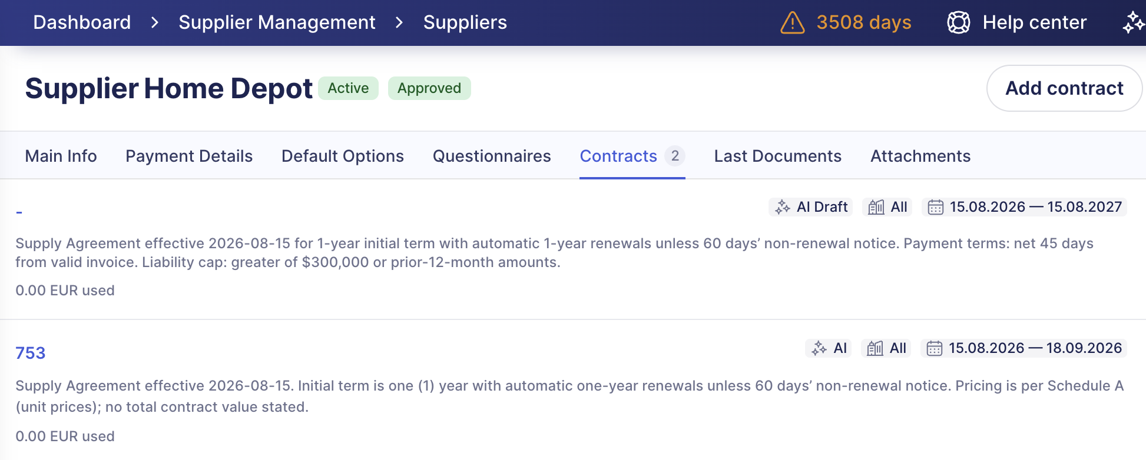This screenshot has height=460, width=1146.
Task: Select the Contracts tab
Action: pyautogui.click(x=632, y=156)
